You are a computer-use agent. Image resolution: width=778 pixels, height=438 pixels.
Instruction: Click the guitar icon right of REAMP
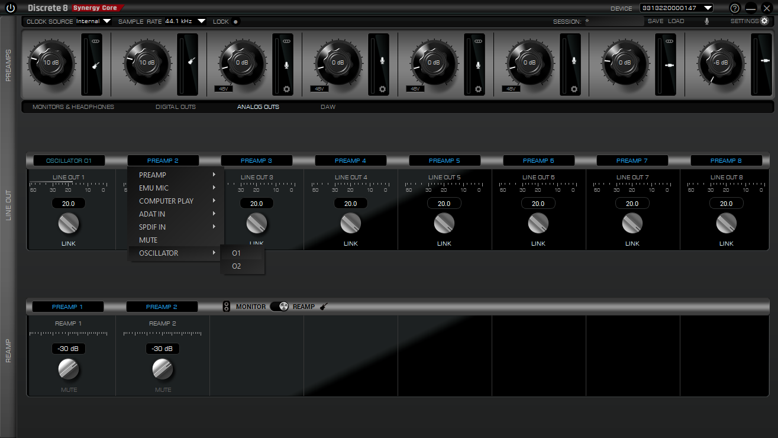click(324, 307)
